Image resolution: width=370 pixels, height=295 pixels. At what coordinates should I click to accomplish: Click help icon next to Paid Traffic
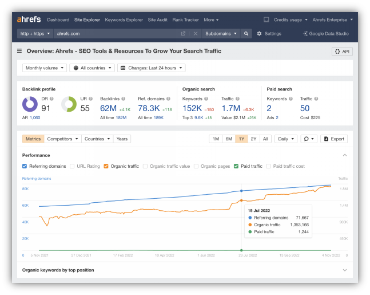pyautogui.click(x=316, y=99)
